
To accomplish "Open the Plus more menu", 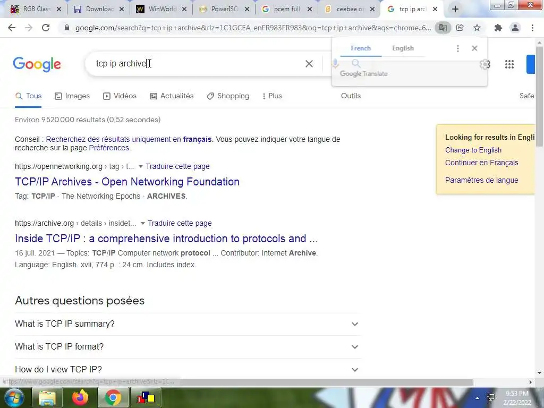I will click(273, 96).
